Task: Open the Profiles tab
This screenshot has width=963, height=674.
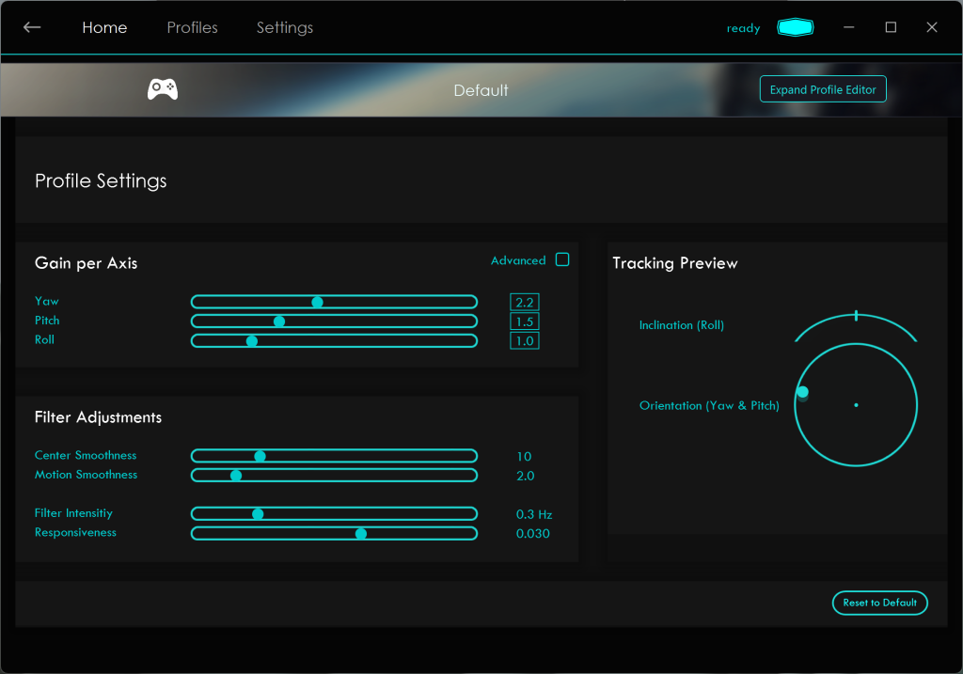Action: pos(192,27)
